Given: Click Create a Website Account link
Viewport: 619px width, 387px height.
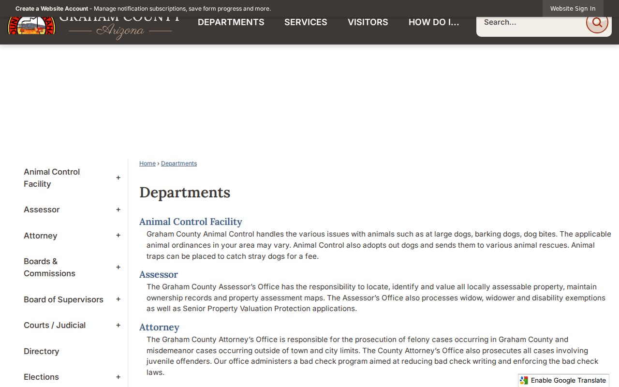Looking at the screenshot, I should tap(52, 9).
